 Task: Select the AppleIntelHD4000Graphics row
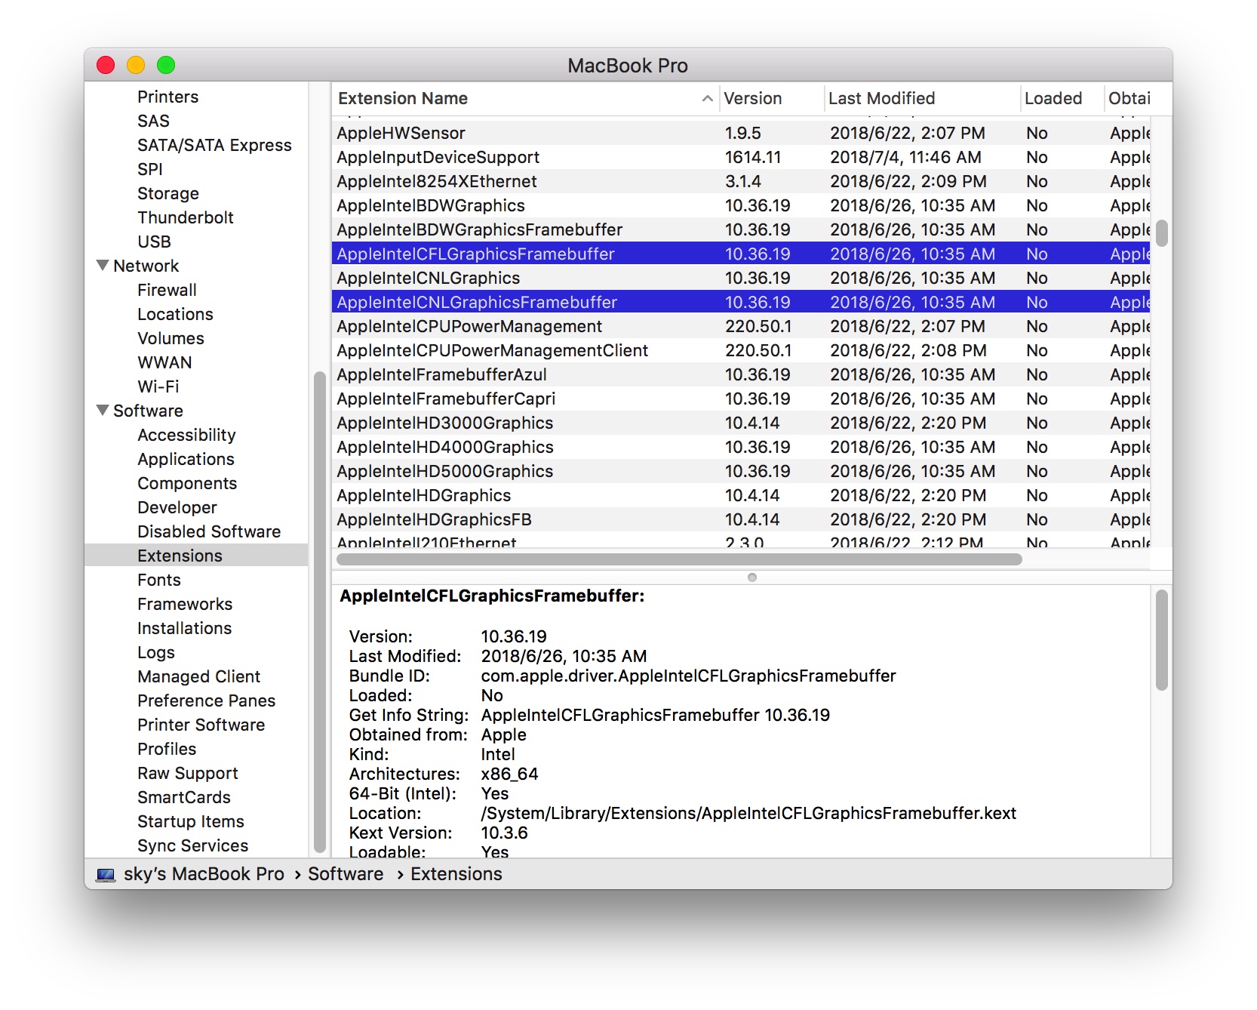point(741,447)
